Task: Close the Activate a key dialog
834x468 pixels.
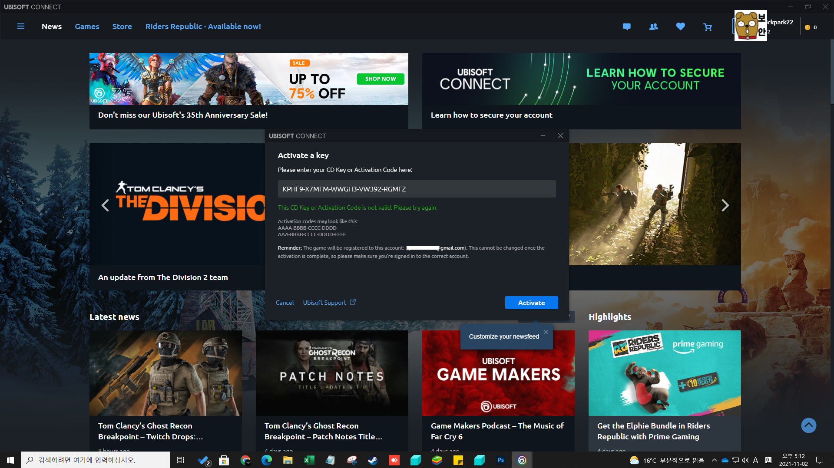Action: coord(560,136)
